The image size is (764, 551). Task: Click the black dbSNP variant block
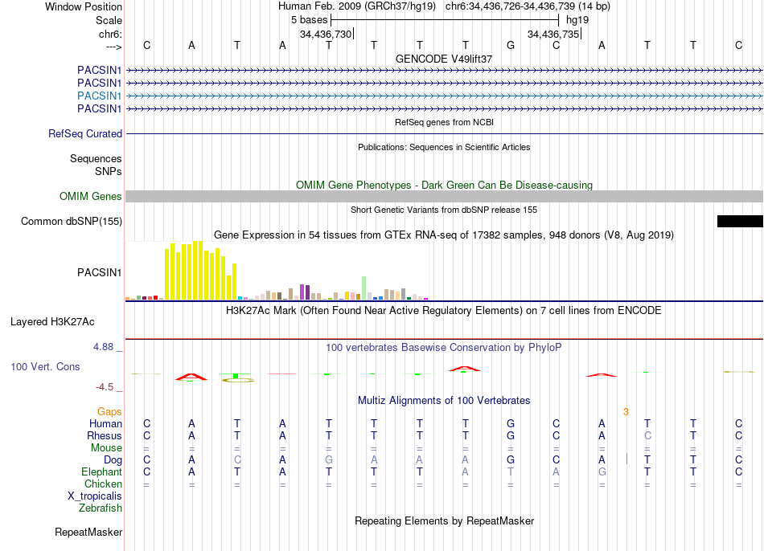point(740,221)
